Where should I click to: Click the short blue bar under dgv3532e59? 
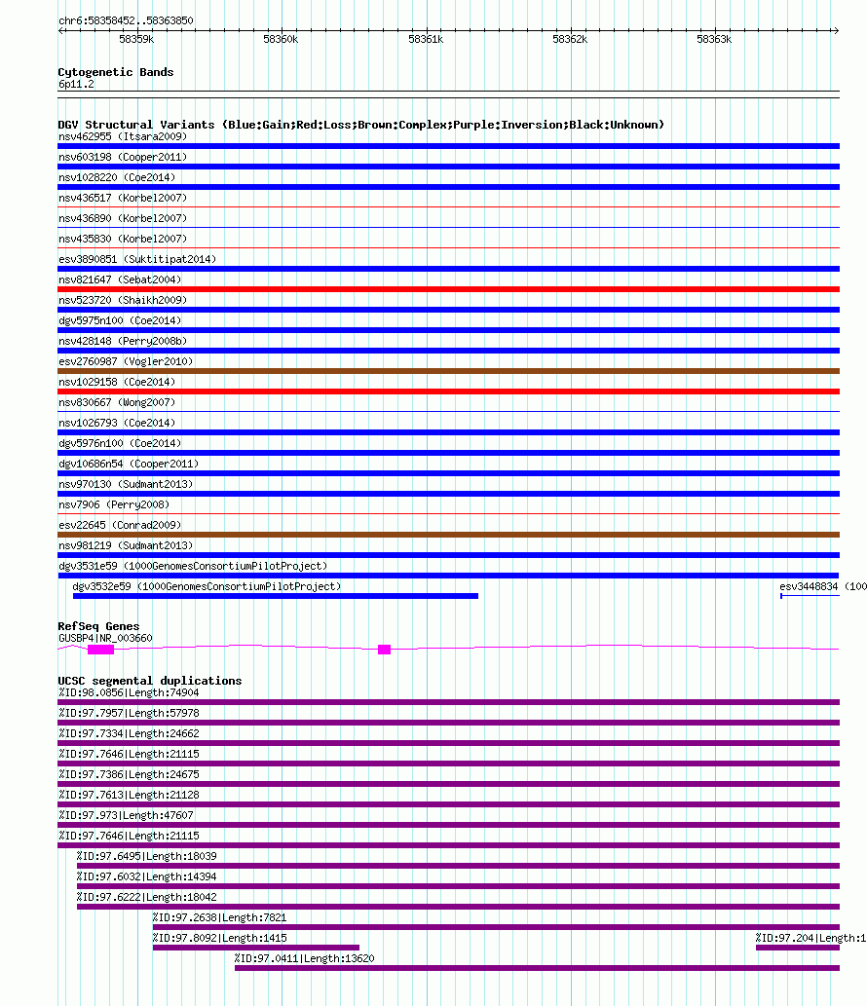point(276,597)
